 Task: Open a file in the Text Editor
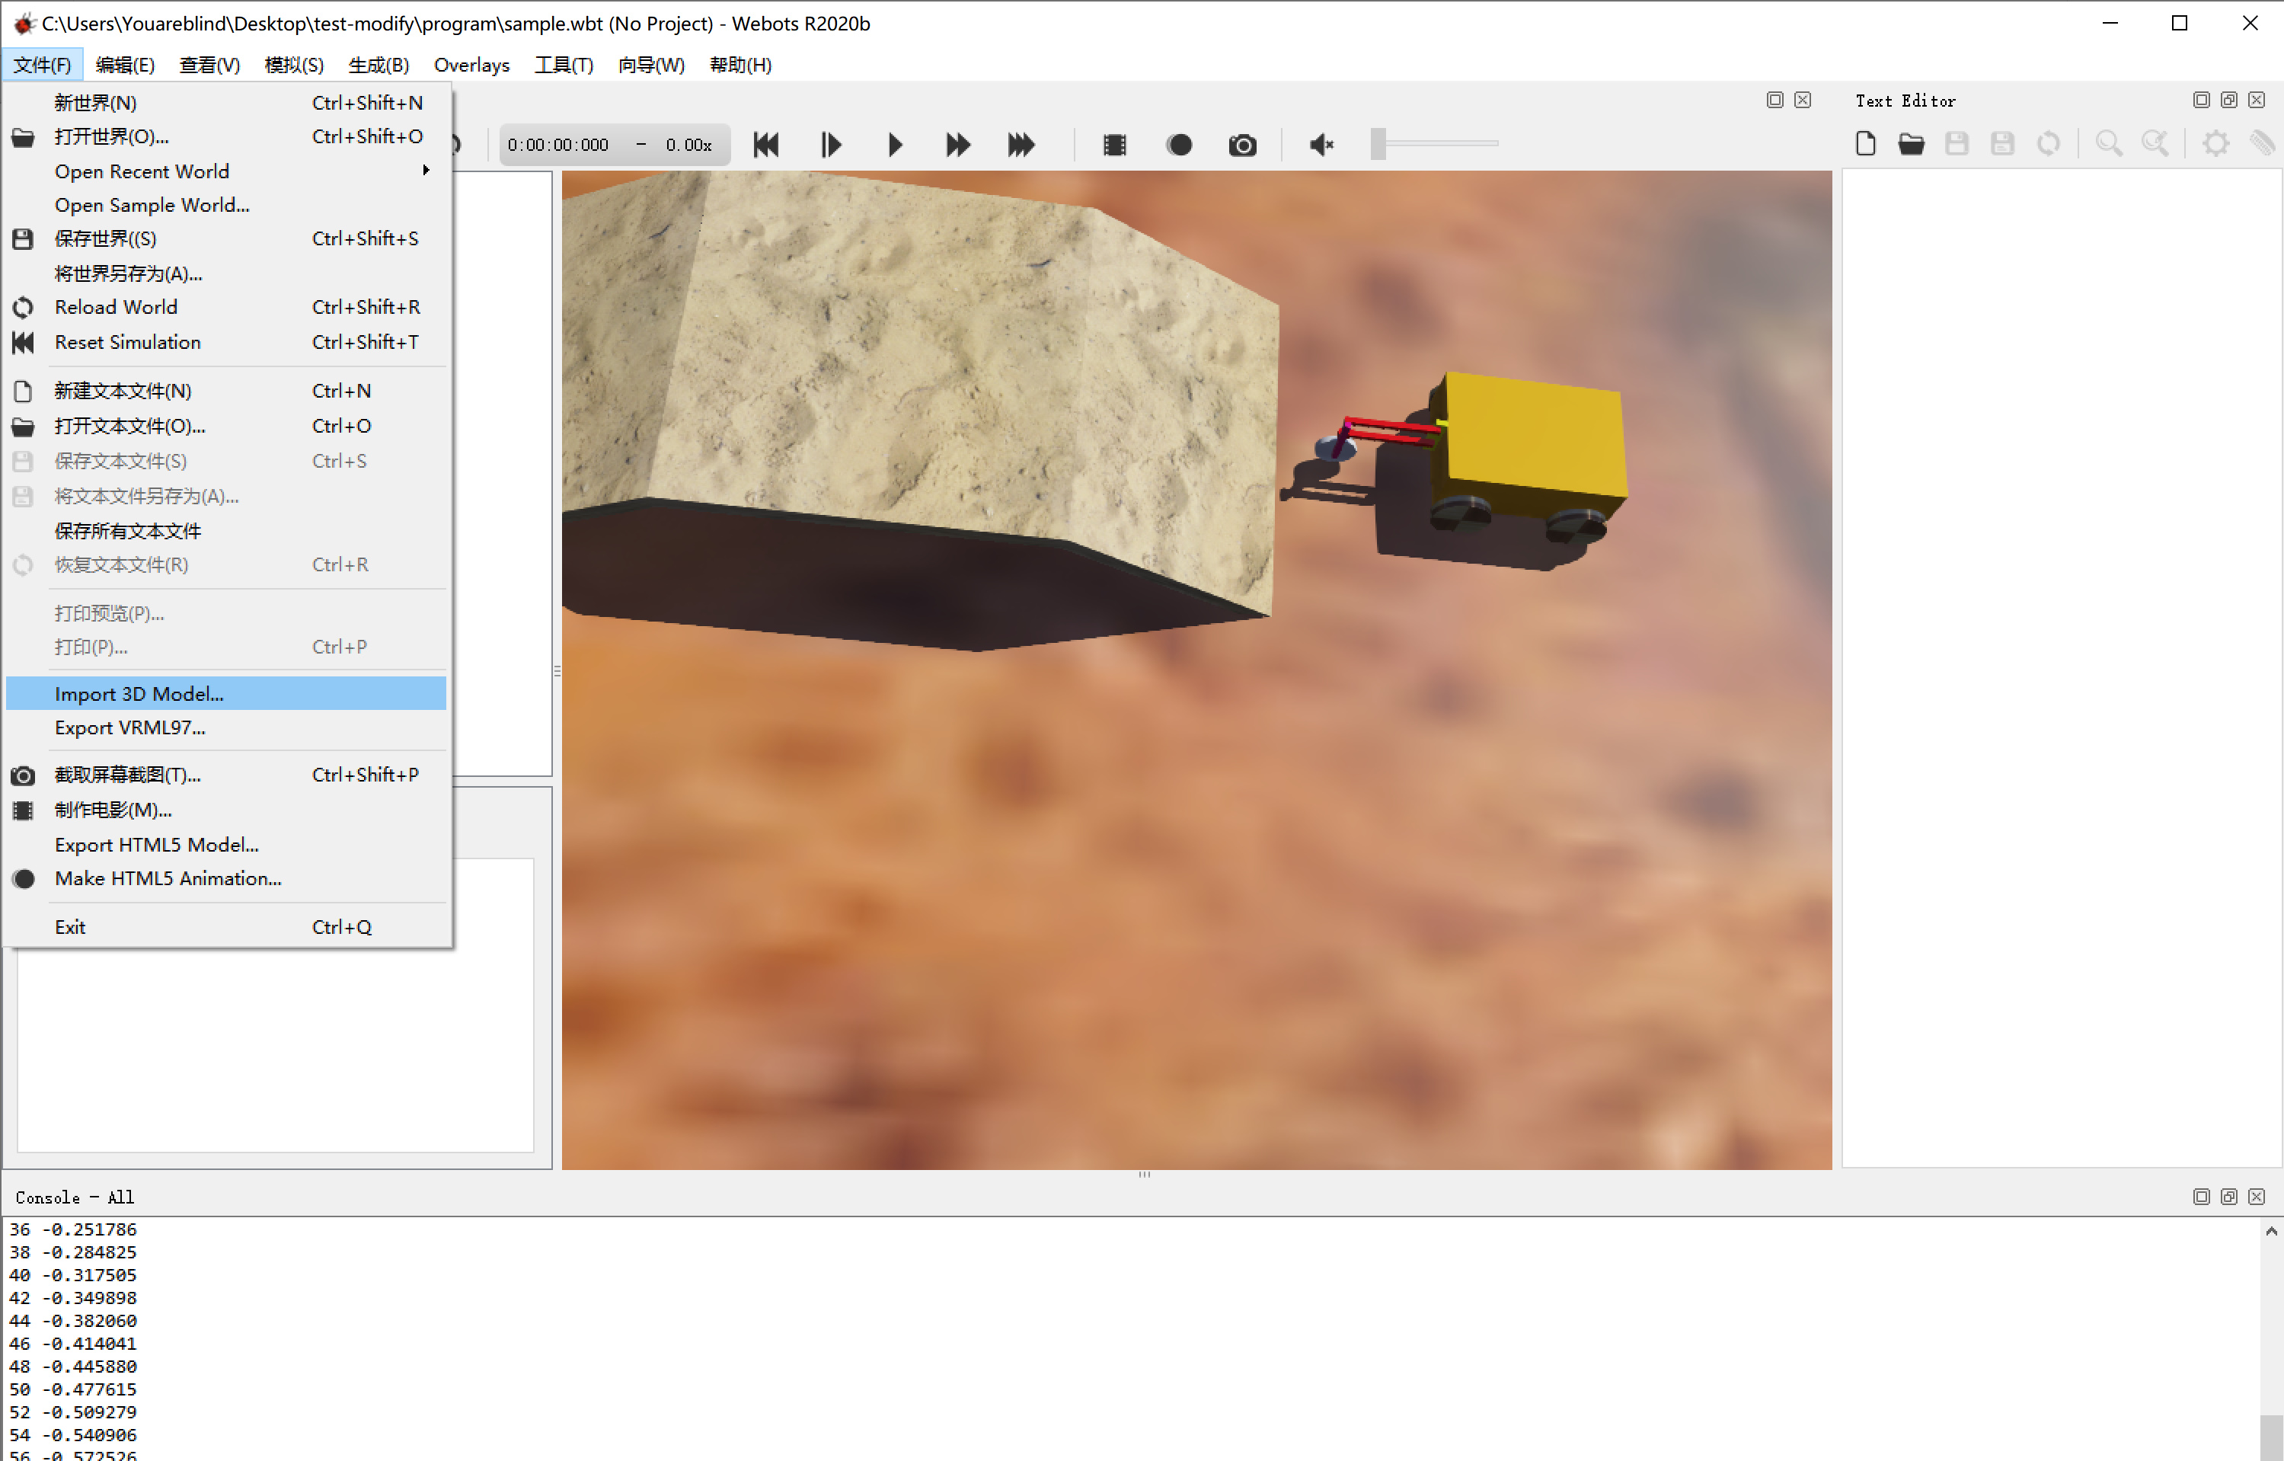tap(1912, 143)
